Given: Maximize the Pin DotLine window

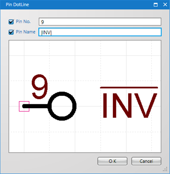Looking at the screenshot, I should [156, 5].
